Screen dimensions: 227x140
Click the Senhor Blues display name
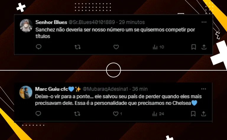coord(51,22)
